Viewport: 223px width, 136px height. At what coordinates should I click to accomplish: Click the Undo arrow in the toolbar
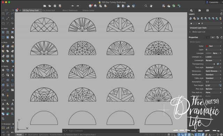coord(72,6)
